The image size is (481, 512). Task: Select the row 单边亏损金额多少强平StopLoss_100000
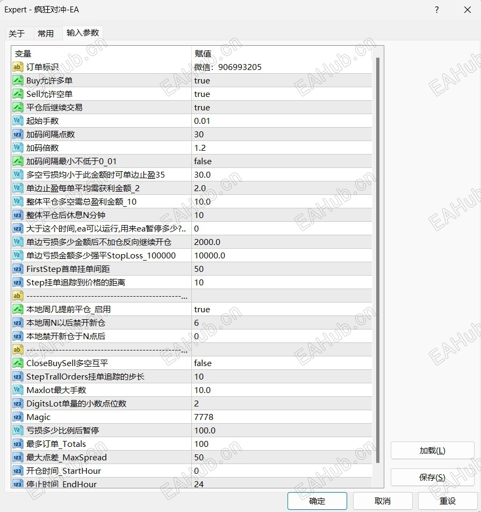point(192,255)
